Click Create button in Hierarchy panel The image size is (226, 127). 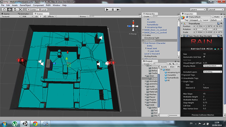click(x=147, y=17)
